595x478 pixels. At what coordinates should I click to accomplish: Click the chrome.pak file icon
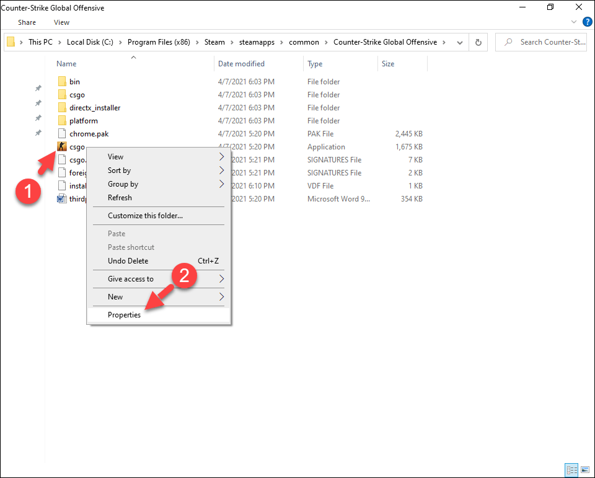61,134
